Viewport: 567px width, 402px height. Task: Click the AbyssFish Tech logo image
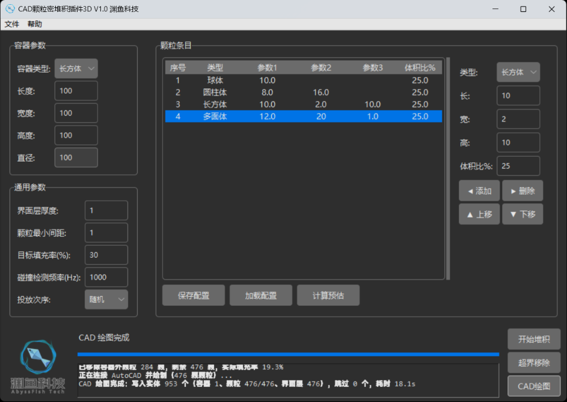38,367
